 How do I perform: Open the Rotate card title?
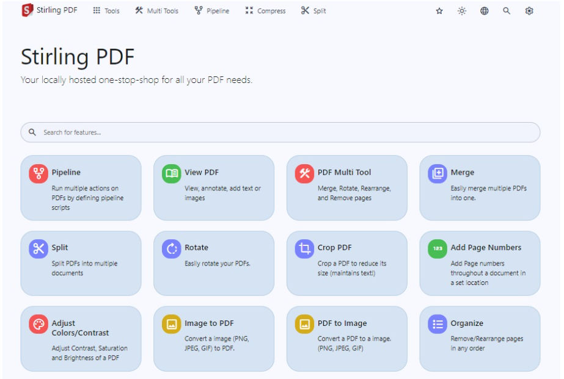(x=196, y=248)
